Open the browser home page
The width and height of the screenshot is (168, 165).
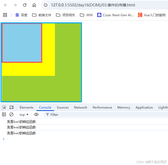click(34, 5)
